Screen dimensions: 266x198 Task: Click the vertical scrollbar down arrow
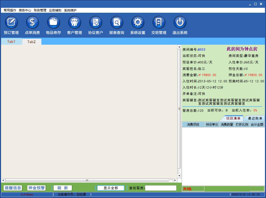pos(179,176)
